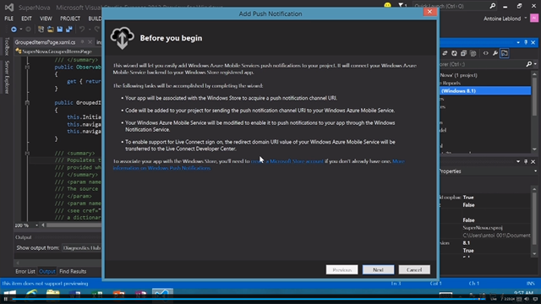Close the Add Push Notification dialog
The width and height of the screenshot is (541, 304).
pos(429,12)
